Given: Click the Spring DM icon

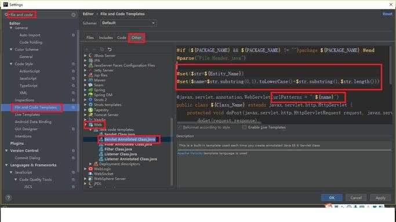Looking at the screenshot, I should 90,95.
